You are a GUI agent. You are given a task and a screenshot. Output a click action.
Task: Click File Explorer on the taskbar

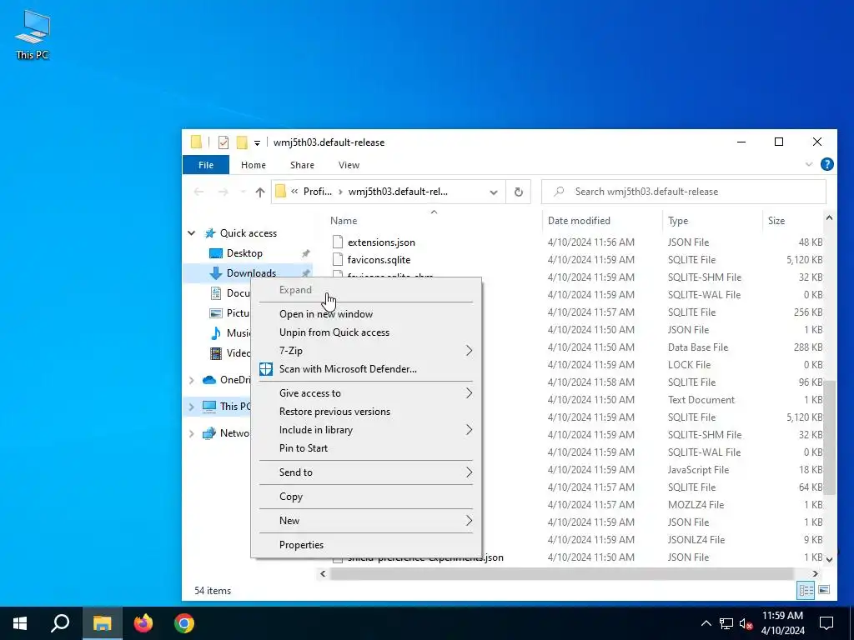(102, 623)
